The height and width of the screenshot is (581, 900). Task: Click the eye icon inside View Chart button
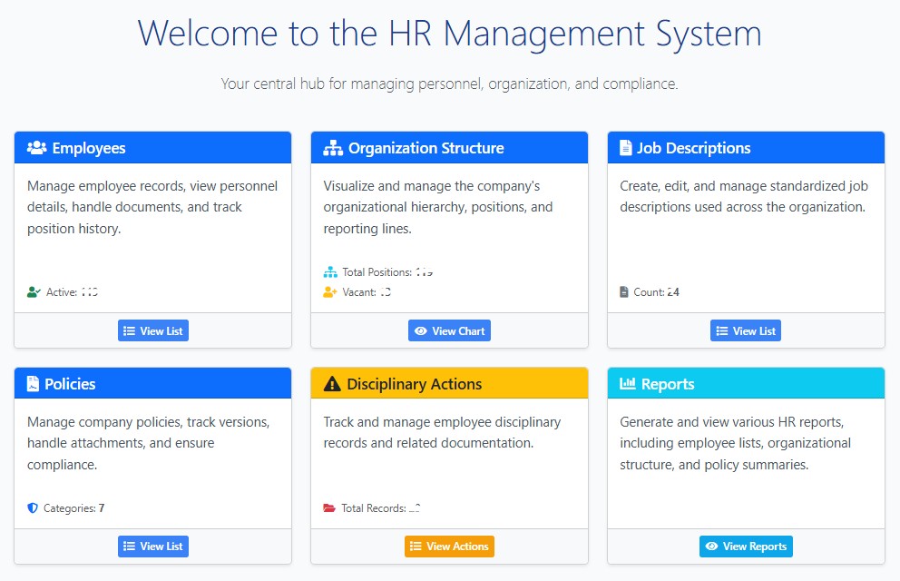pos(421,330)
